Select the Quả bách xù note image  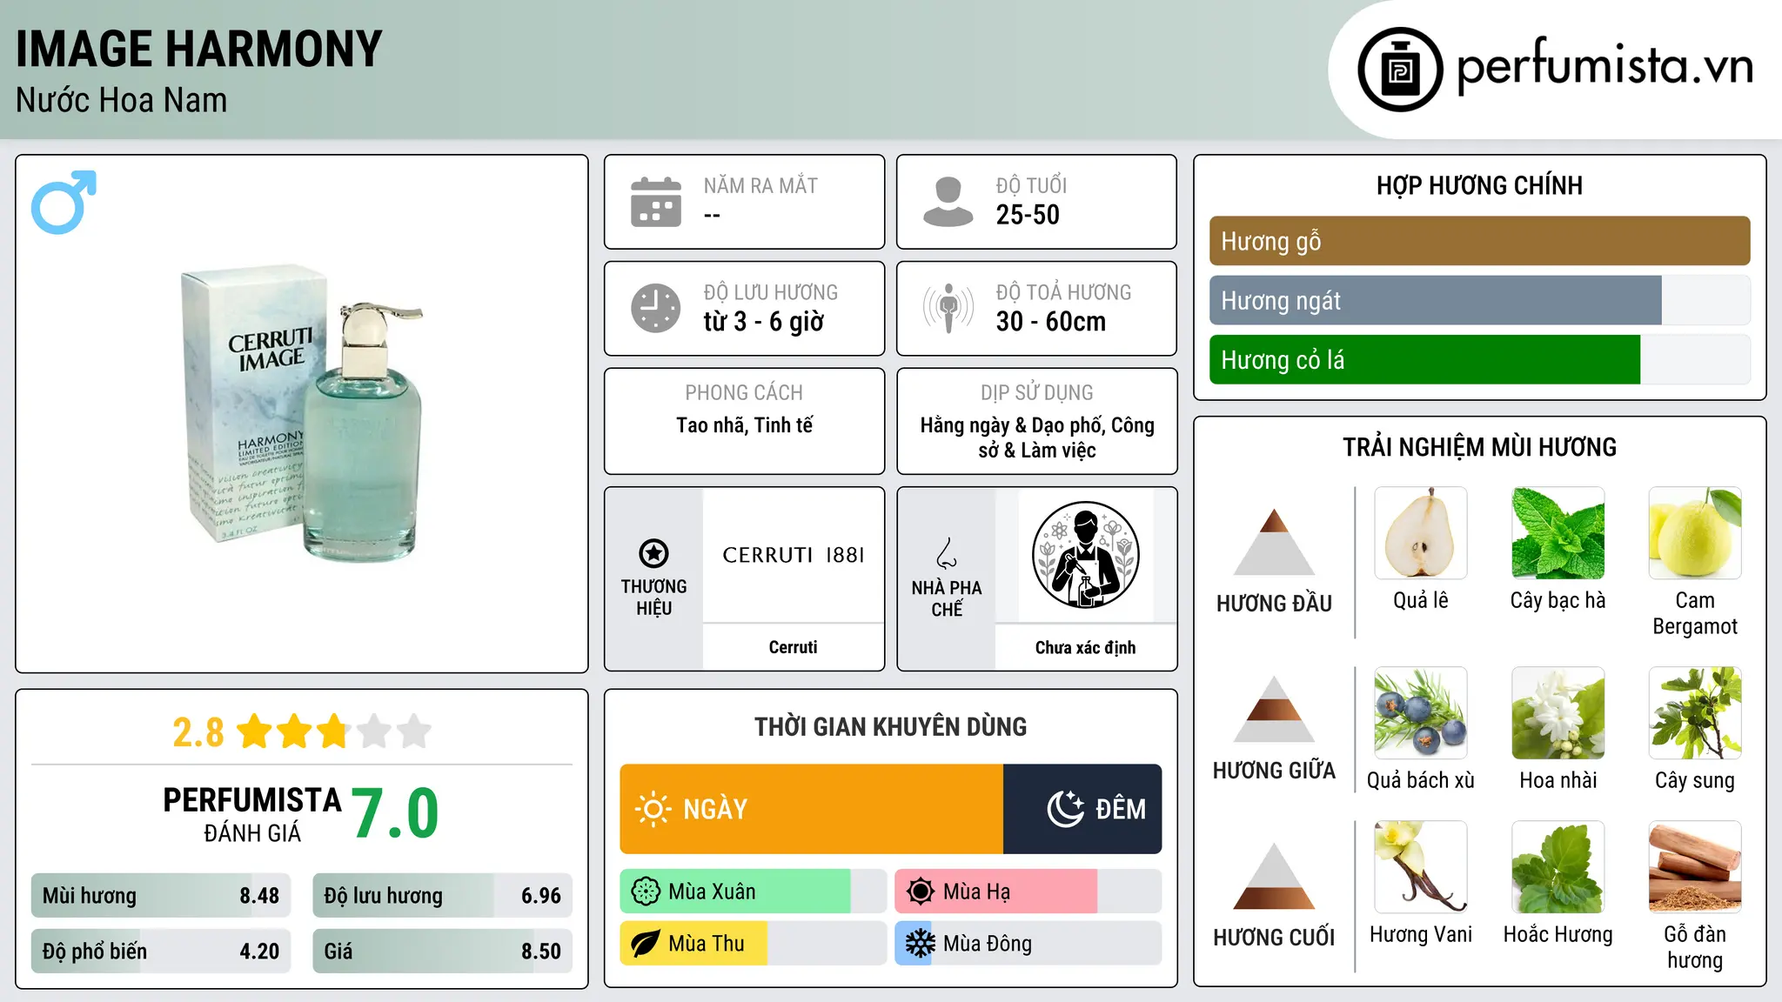[x=1421, y=713]
